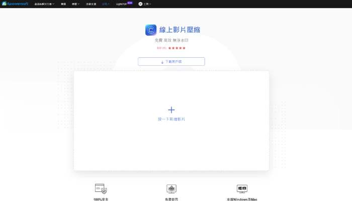Click the blue plus add-video icon
This screenshot has height=201, width=352.
pos(171,110)
